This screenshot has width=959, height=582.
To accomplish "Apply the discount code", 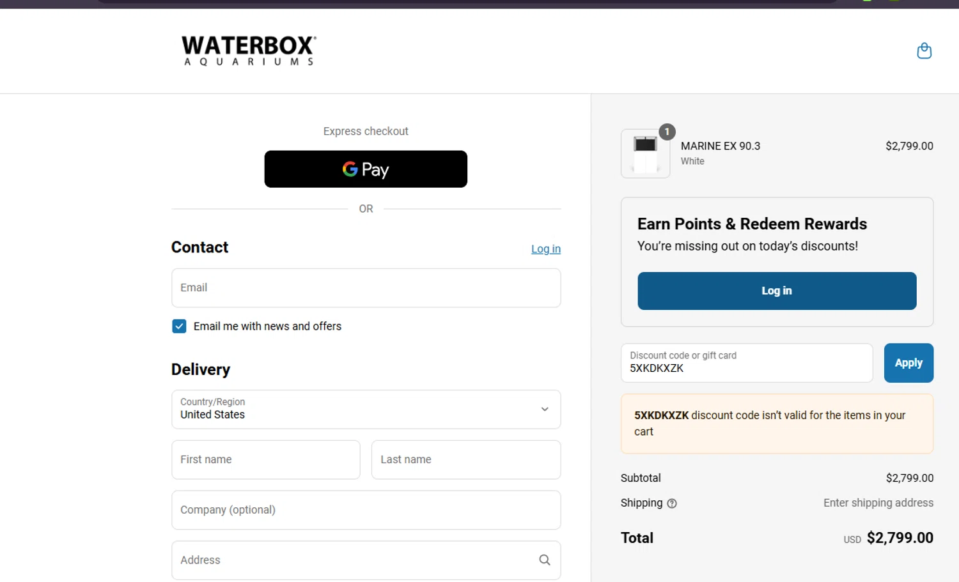I will (x=908, y=363).
